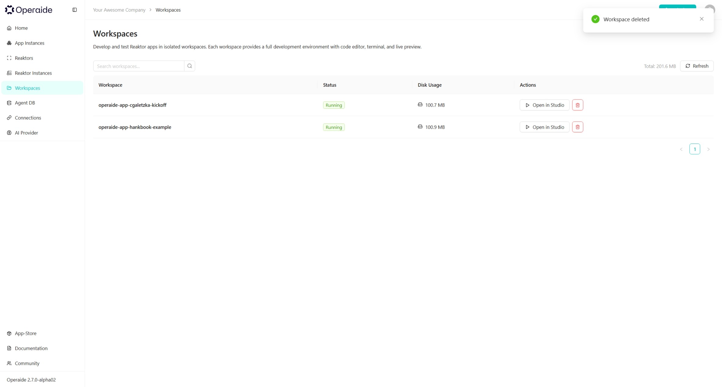Focus the Search workspaces field
Viewport: 722px width, 387px height.
pos(139,66)
